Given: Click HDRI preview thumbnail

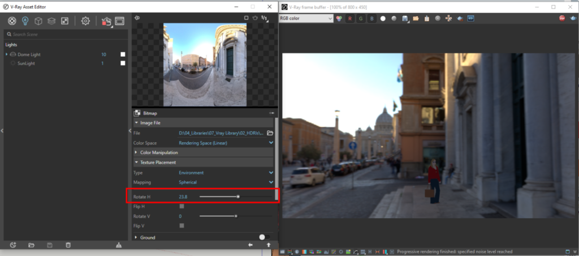Looking at the screenshot, I should coord(205,65).
